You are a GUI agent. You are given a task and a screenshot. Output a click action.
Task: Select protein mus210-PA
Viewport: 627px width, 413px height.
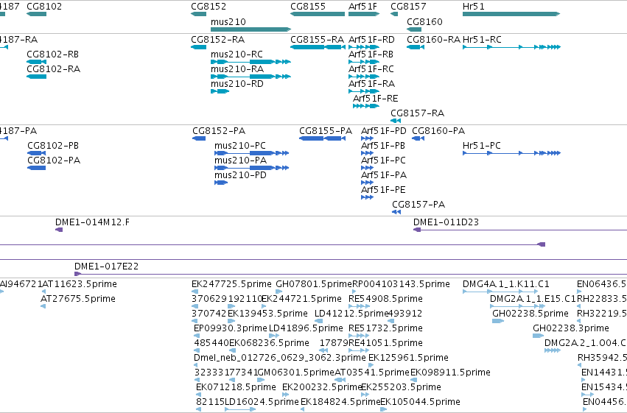pyautogui.click(x=251, y=168)
